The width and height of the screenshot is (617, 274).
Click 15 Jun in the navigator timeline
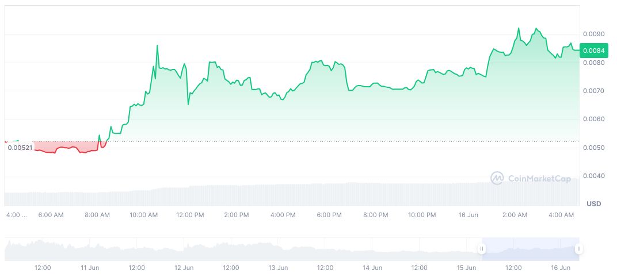(467, 268)
